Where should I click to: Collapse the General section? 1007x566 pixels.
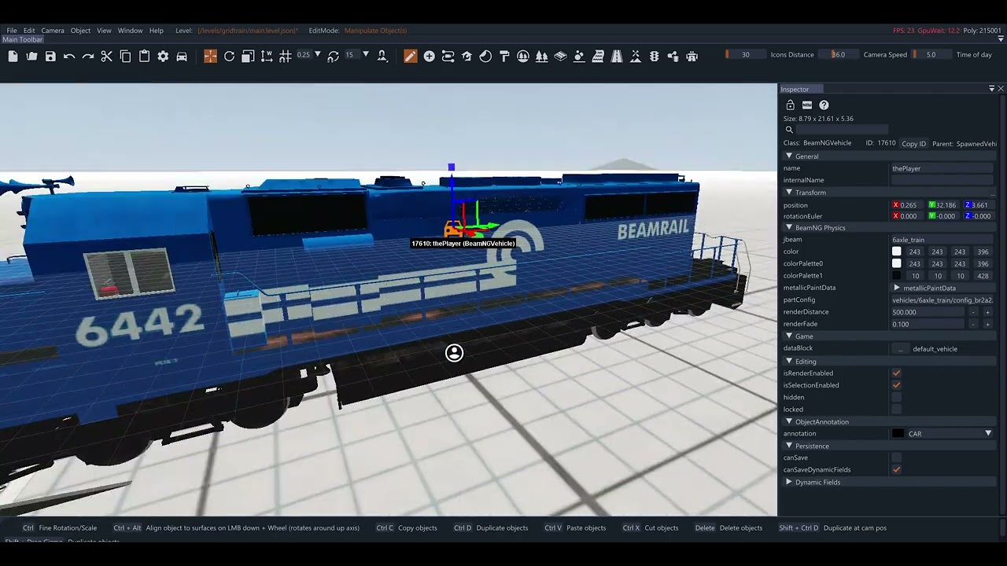click(x=789, y=156)
